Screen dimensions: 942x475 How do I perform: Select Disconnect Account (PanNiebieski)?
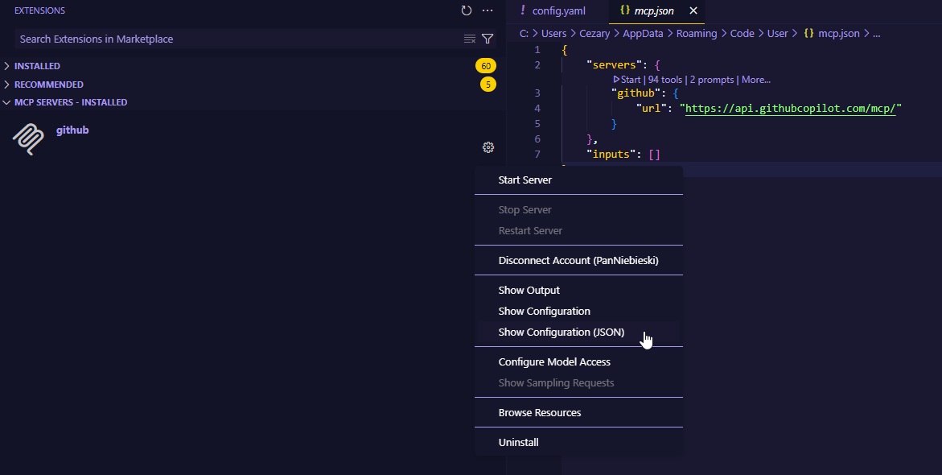click(578, 260)
